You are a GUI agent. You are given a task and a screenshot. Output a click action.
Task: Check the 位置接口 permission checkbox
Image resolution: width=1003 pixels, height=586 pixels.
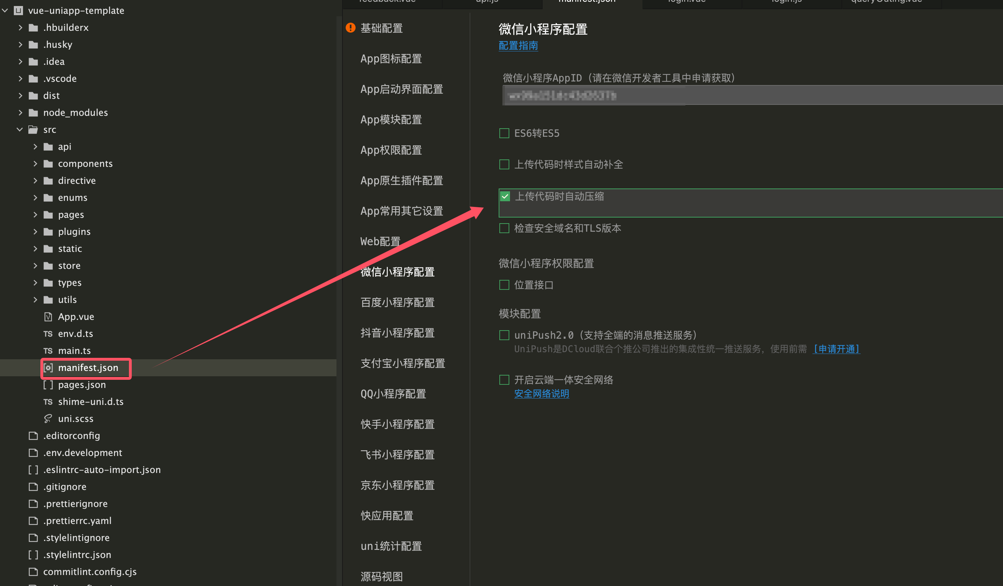504,285
